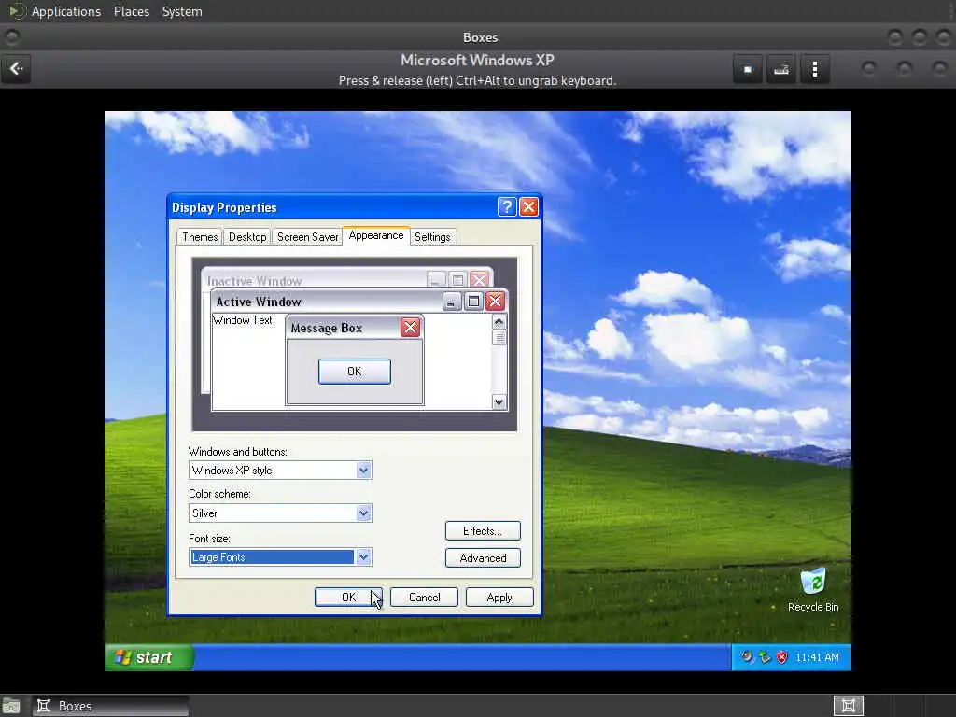Open the Places menu
The height and width of the screenshot is (717, 956).
(x=132, y=11)
